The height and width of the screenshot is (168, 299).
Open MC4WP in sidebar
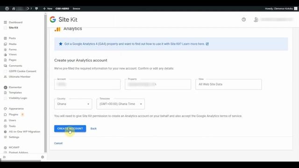(x=14, y=147)
